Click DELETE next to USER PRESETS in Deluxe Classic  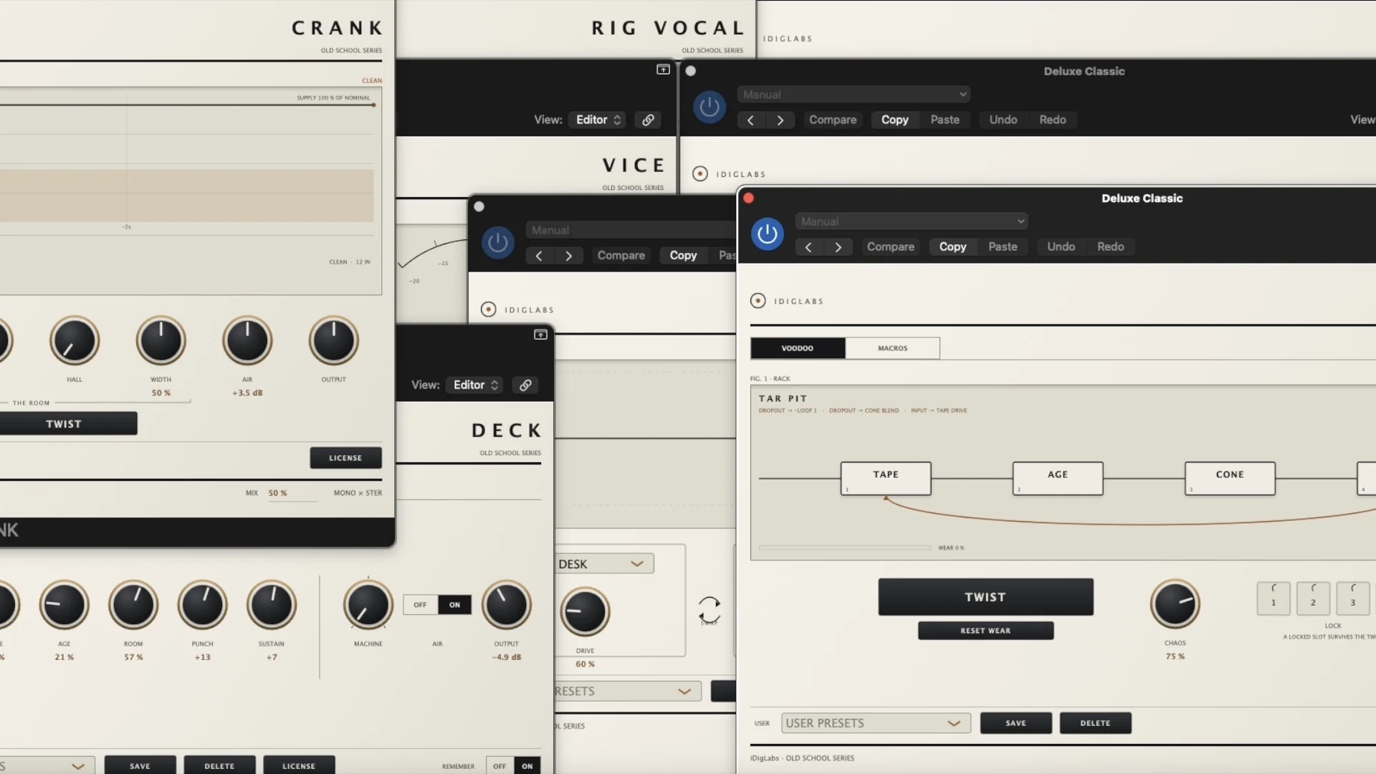[x=1095, y=723]
